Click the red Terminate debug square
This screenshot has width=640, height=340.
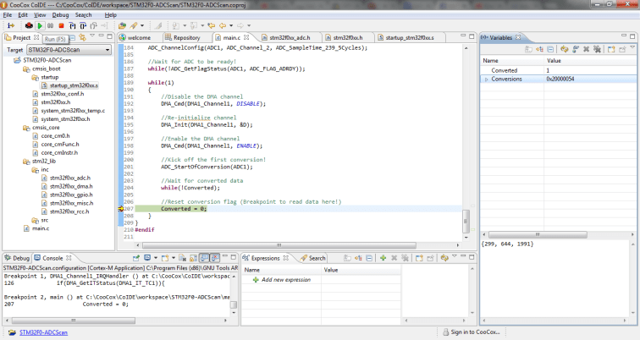pos(61,25)
